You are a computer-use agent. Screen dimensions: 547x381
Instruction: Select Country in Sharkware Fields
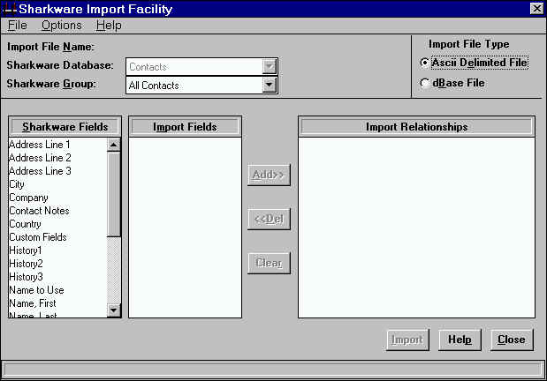(58, 224)
